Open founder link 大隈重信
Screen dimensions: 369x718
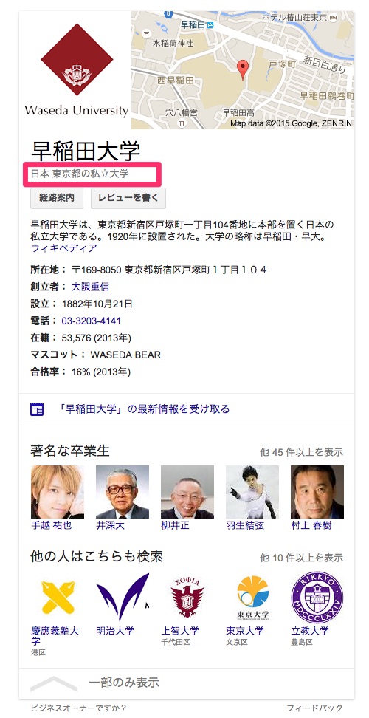click(x=89, y=287)
